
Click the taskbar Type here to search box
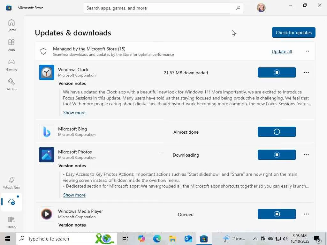[66, 239]
